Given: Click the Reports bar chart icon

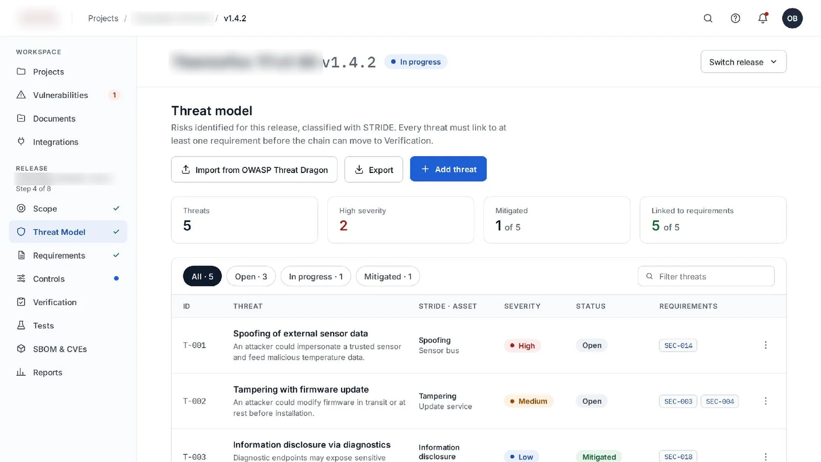Looking at the screenshot, I should coord(21,372).
